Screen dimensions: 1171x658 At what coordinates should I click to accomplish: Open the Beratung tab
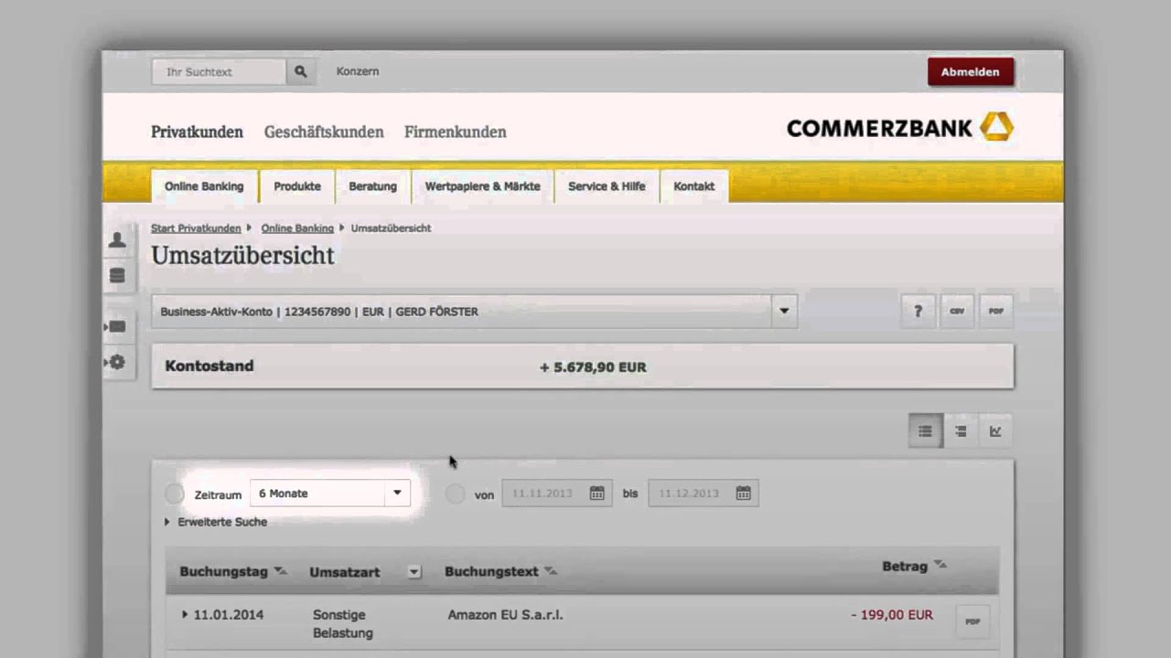pos(372,186)
